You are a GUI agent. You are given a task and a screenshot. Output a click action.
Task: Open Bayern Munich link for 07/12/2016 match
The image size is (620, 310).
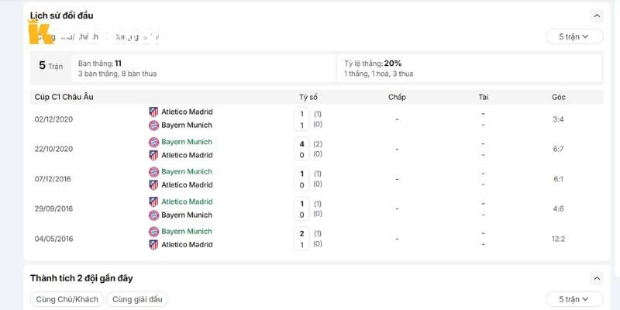[187, 171]
